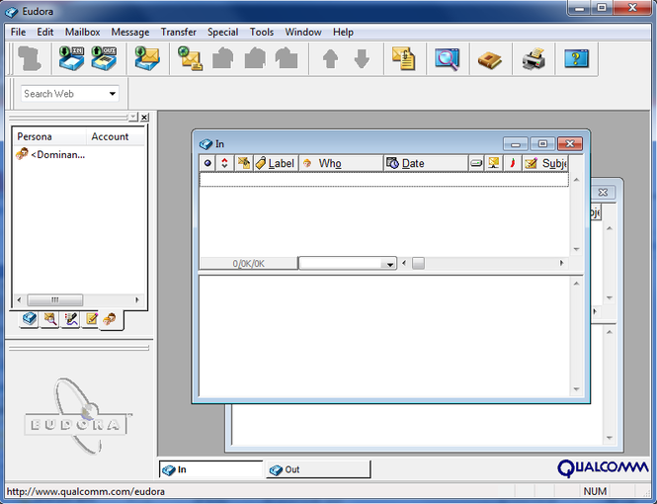657x504 pixels.
Task: Open the Special menu
Action: pos(223,32)
